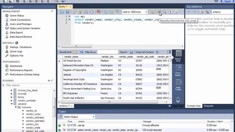The image size is (235, 132).
Task: Open the Action Output dropdown
Action: [79, 117]
